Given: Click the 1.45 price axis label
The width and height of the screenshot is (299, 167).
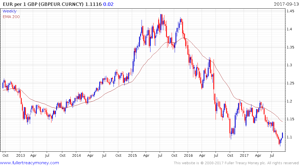Looking at the screenshot, I should (x=290, y=11).
